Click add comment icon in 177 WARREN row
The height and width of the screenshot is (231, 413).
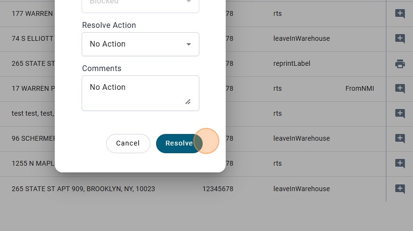[x=400, y=13]
